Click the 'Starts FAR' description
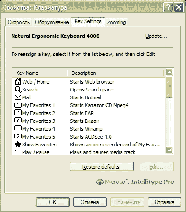Image resolution: width=186 pixels, height=212 pixels. [x=82, y=113]
